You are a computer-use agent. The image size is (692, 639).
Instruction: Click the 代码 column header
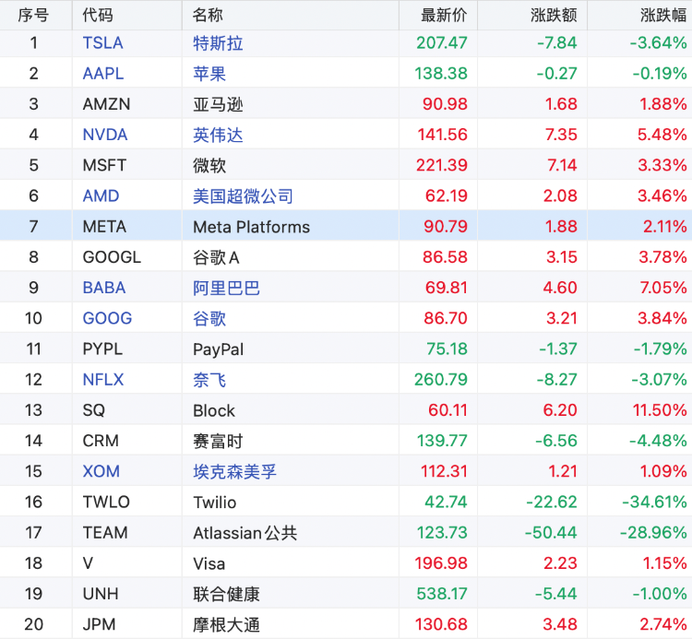point(98,15)
